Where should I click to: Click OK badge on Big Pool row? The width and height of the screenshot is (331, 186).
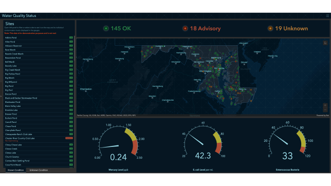(71, 90)
